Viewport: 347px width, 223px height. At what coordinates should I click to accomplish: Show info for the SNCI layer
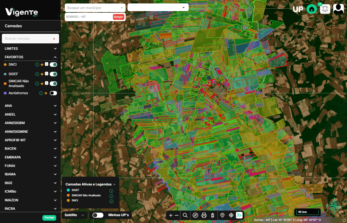(x=37, y=65)
